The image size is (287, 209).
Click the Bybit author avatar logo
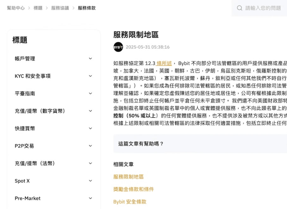(x=118, y=47)
